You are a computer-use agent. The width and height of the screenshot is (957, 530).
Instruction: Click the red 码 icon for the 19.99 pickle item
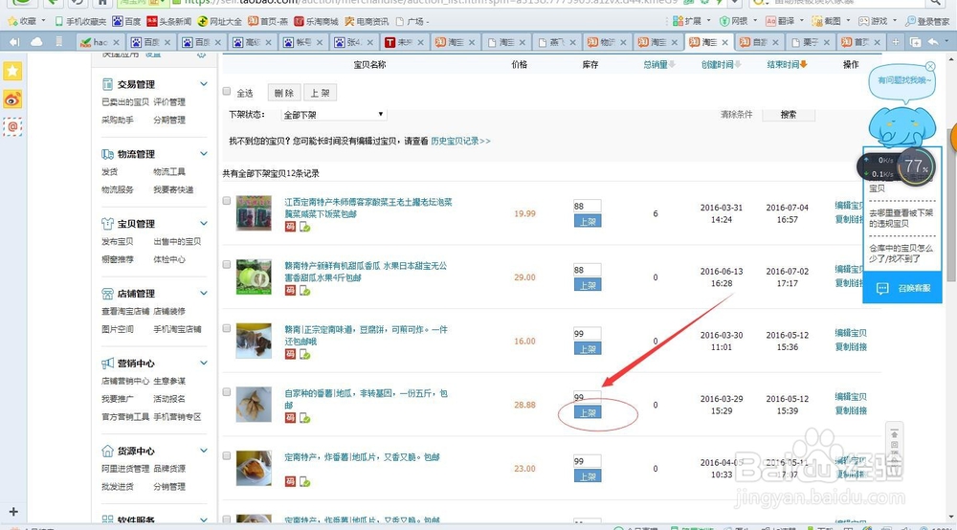coord(290,227)
